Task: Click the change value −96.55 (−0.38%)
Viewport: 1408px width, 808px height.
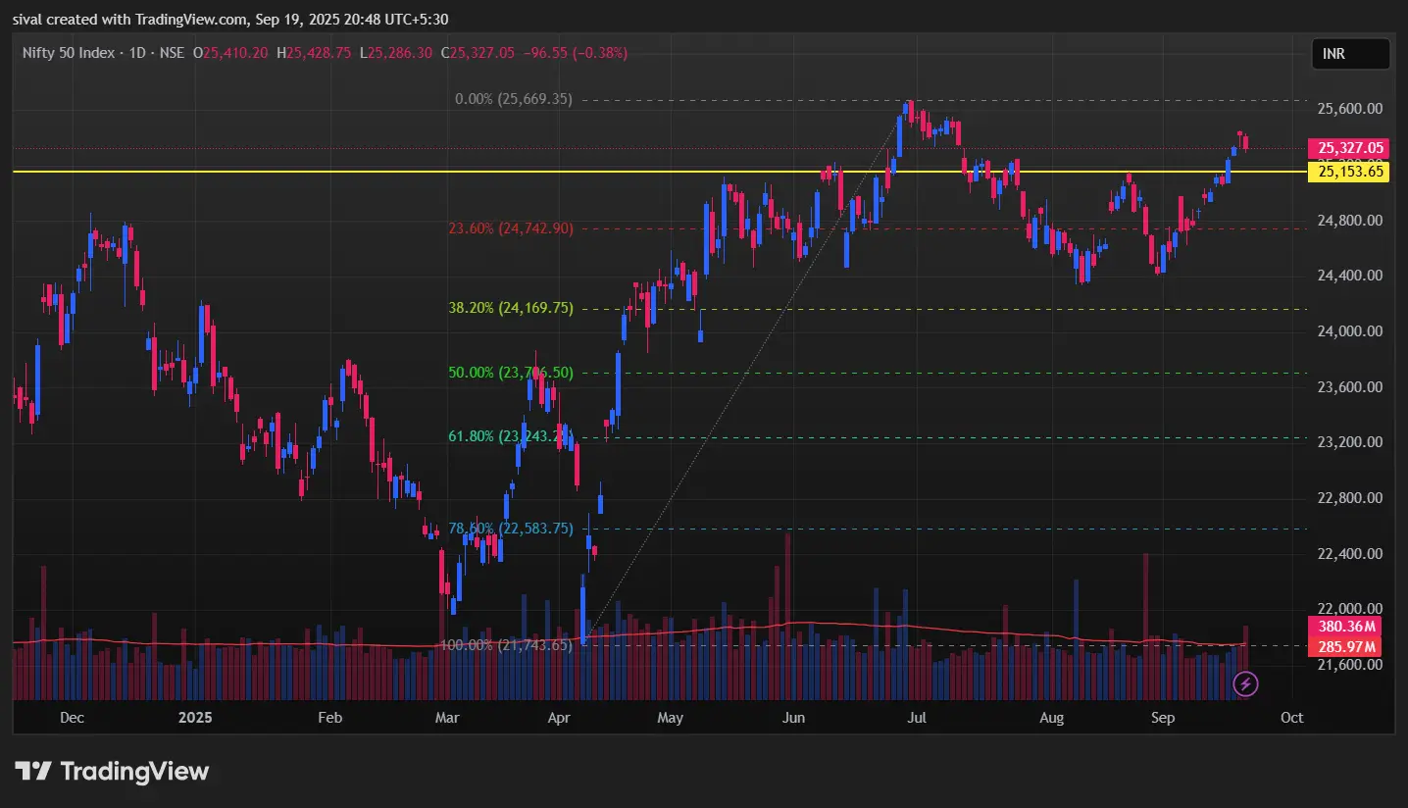Action: (576, 52)
